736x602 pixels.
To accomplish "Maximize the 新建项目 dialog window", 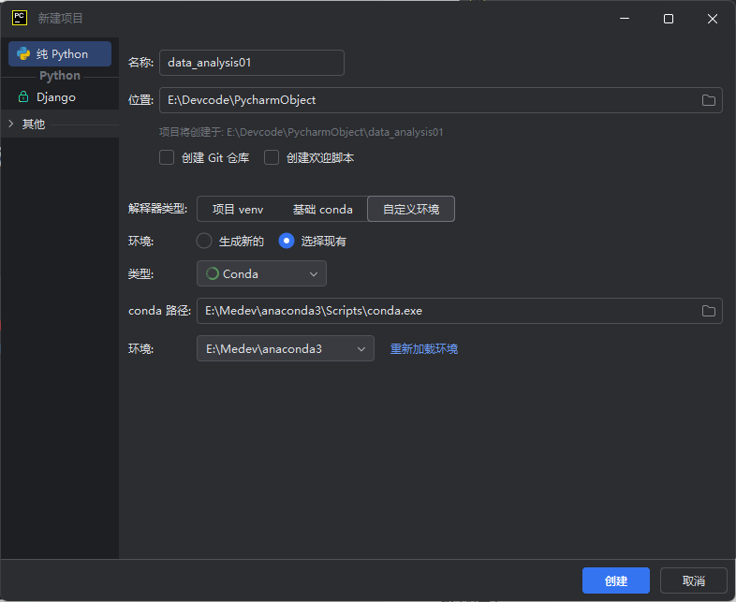I will tap(669, 19).
